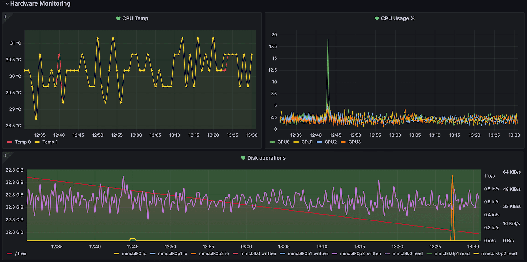Click the Disk operations heart alert icon

point(243,158)
